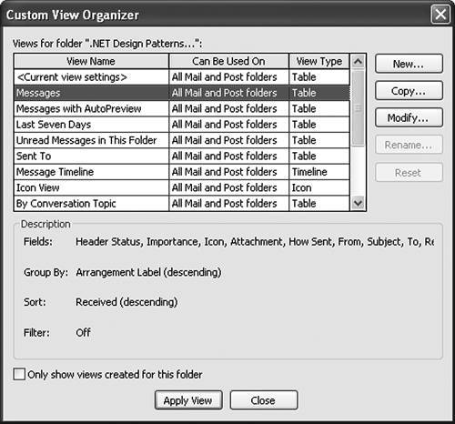Click the New... button
Image resolution: width=455 pixels, height=424 pixels.
(409, 64)
